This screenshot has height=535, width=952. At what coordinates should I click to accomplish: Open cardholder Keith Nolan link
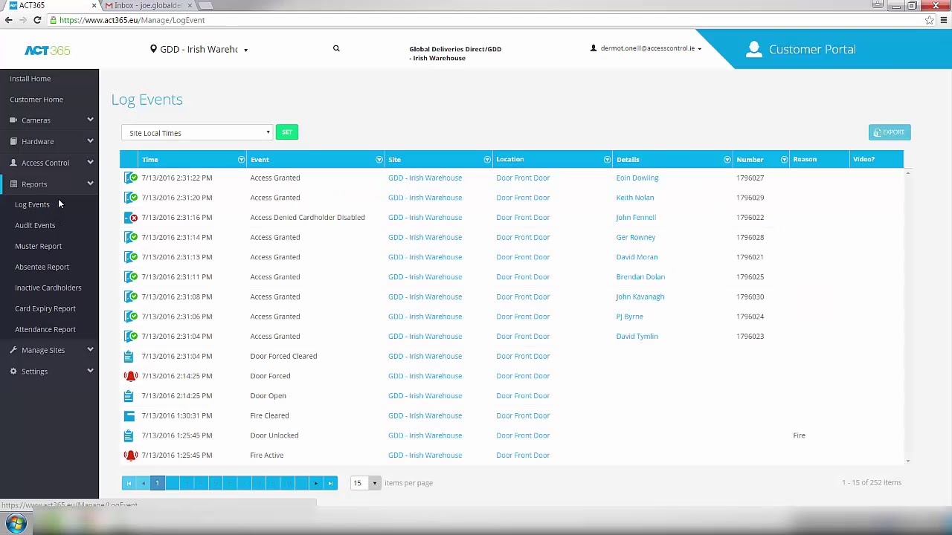click(x=635, y=198)
